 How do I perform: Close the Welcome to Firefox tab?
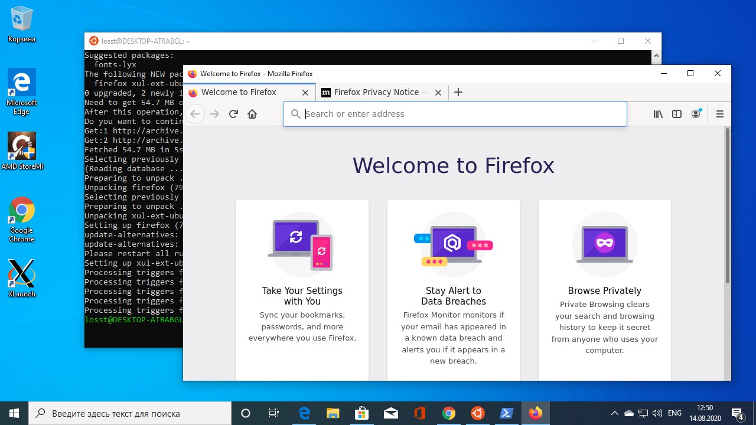tap(305, 92)
